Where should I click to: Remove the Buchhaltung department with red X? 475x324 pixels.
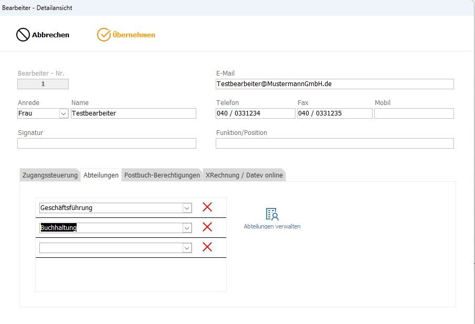pos(207,227)
